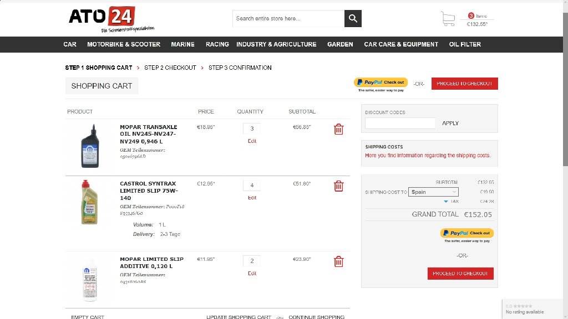
Task: Open Mopar Transaxle Oil product title
Action: coord(149,134)
